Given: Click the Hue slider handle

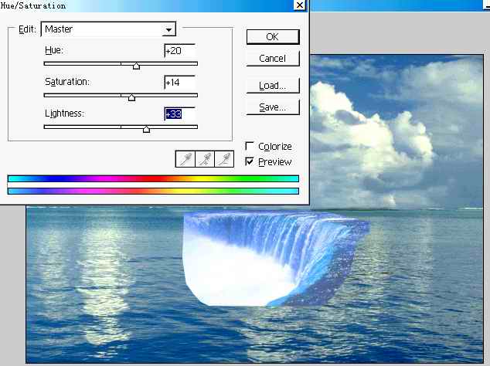Looking at the screenshot, I should [x=136, y=66].
